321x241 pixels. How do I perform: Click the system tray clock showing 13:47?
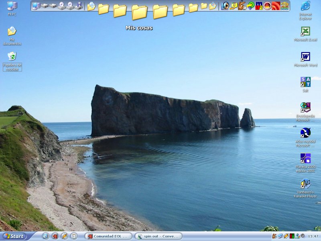pos(313,236)
